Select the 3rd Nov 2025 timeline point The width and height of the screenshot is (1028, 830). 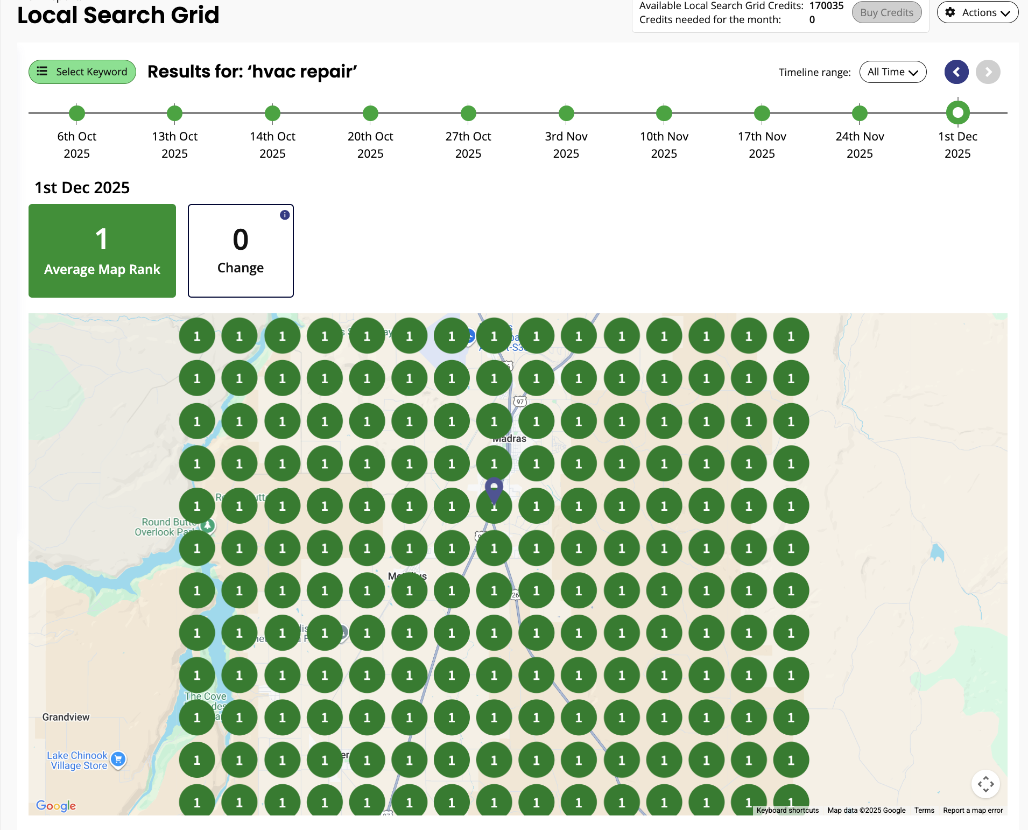pos(566,114)
